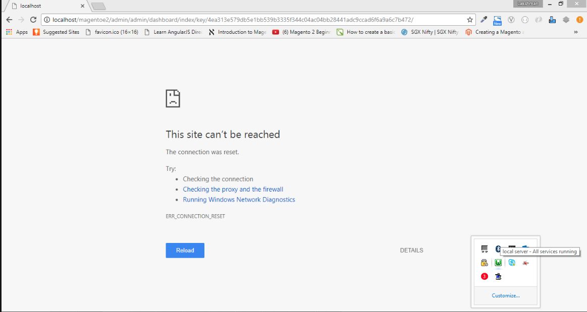
Task: Click the red disconnected network tray icon
Action: (x=525, y=263)
